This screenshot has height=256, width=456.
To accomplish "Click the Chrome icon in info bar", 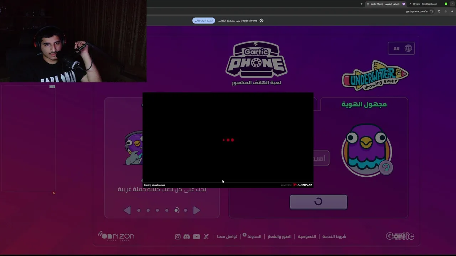I will [x=261, y=21].
